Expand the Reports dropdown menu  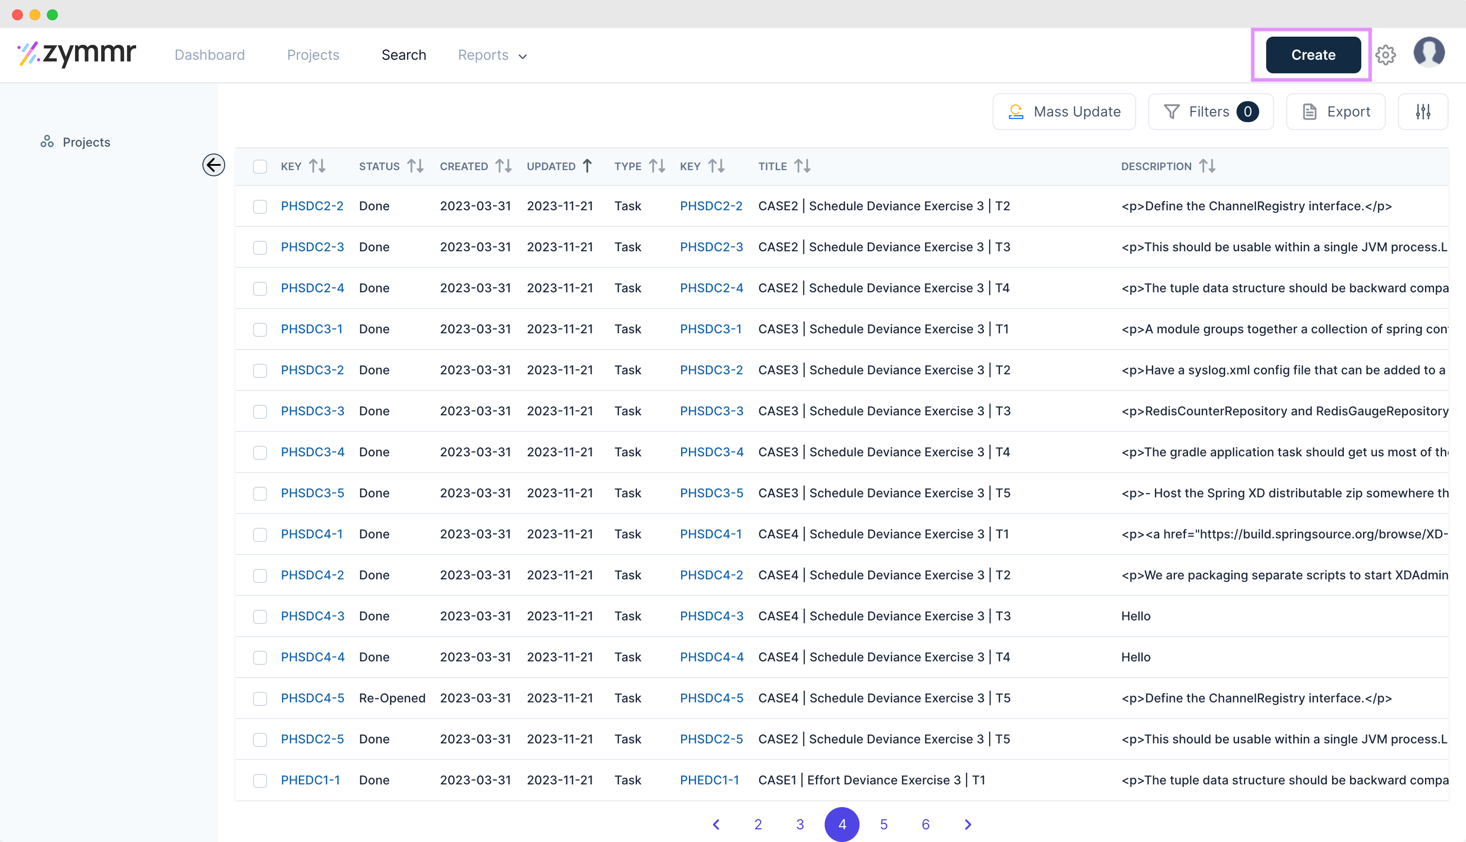coord(493,55)
